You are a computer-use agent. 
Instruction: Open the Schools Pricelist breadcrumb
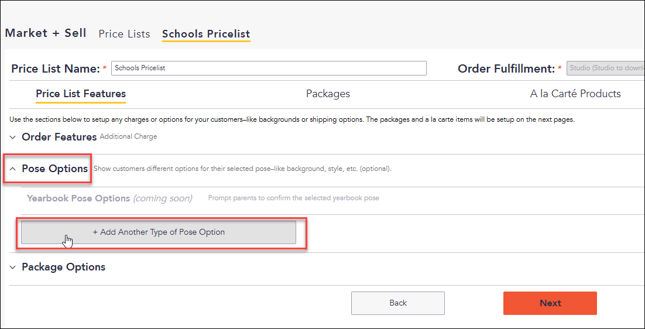pos(206,34)
